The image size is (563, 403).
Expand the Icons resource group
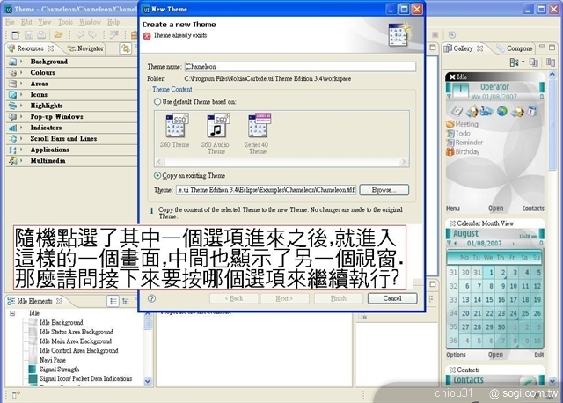pos(21,94)
